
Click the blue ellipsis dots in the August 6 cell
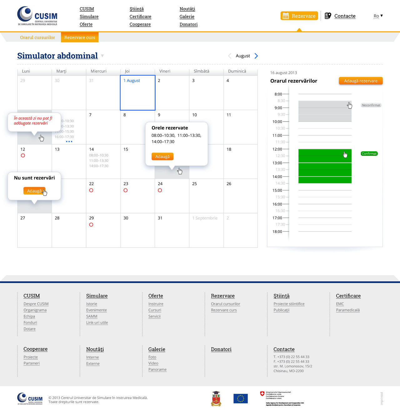coord(69,142)
